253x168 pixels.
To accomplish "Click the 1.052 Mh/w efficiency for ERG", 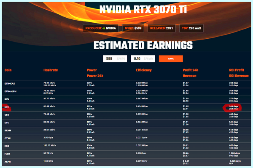I will tap(142, 145).
